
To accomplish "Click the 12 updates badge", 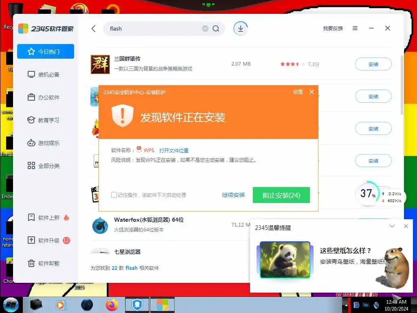I will click(x=66, y=240).
